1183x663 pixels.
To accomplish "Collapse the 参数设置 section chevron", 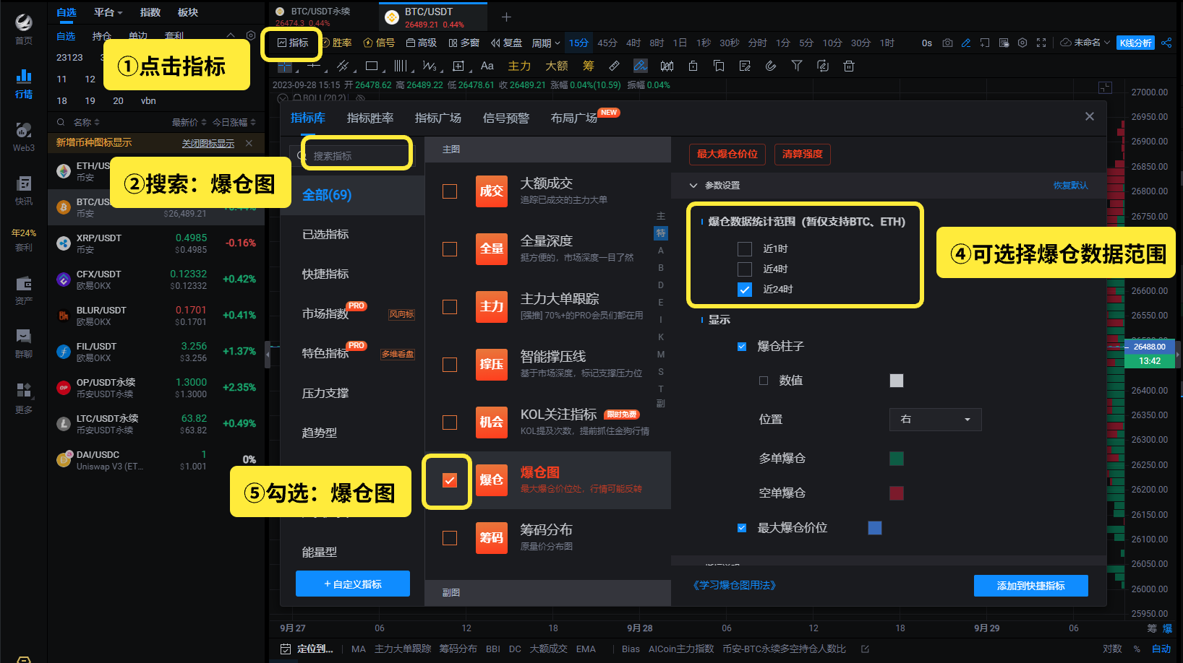I will click(693, 186).
